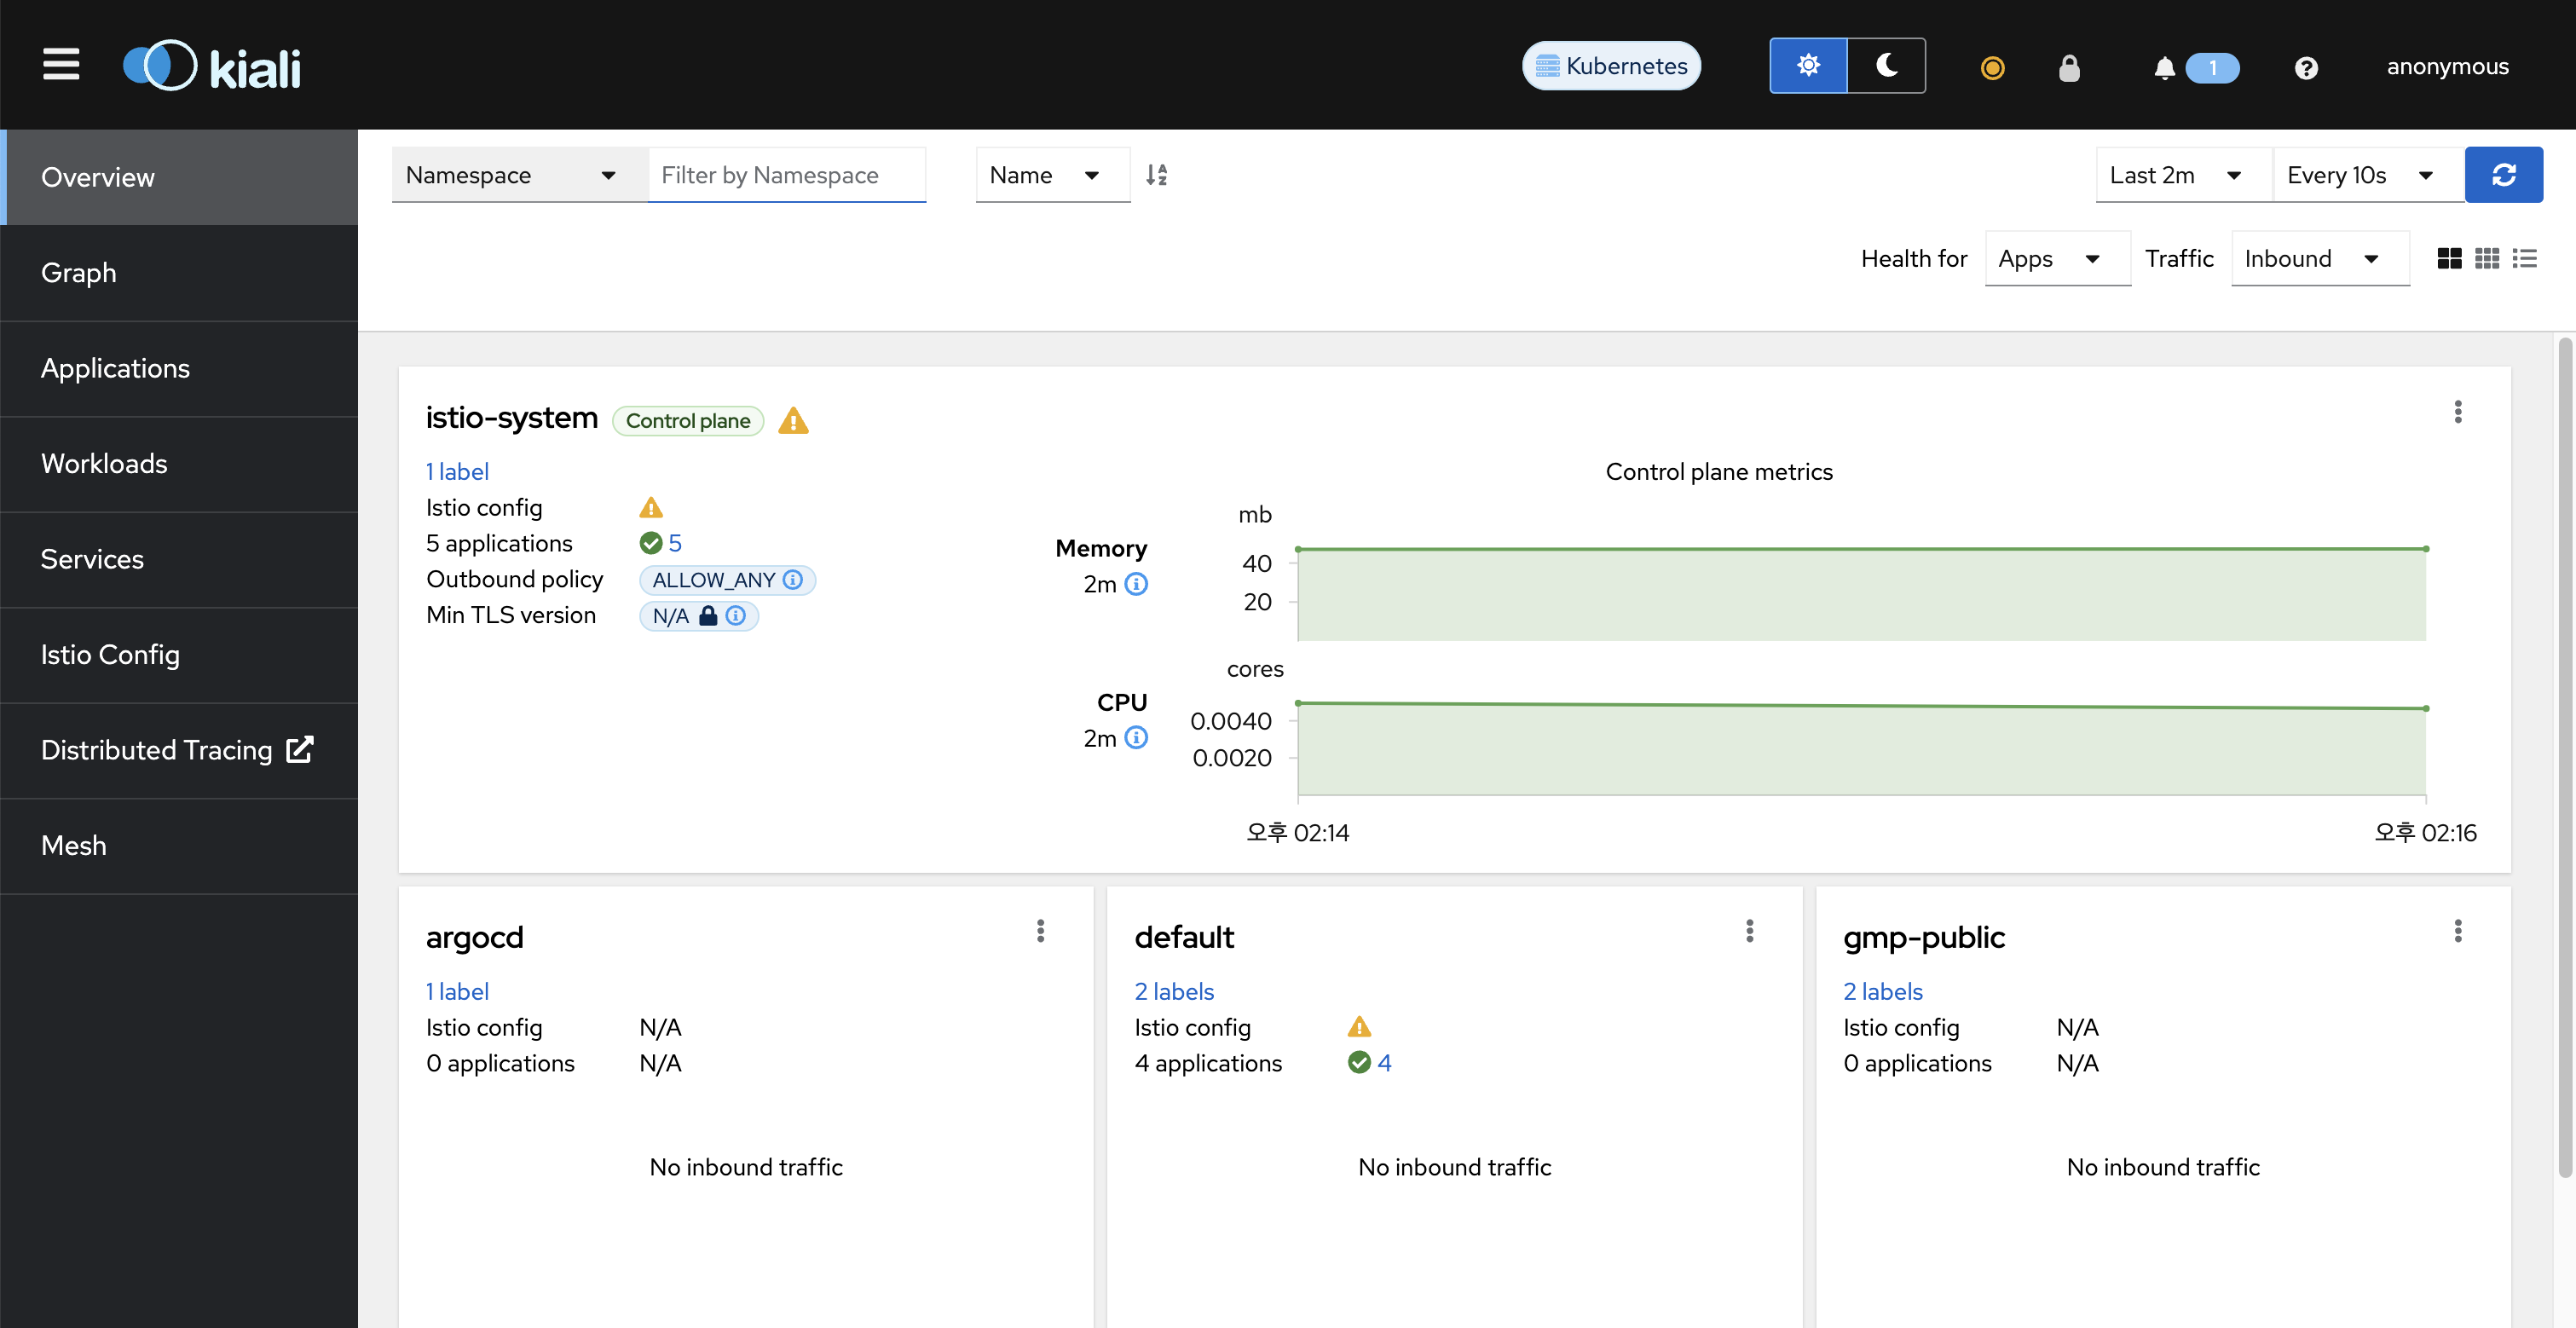Click the refresh button icon
This screenshot has width=2576, height=1328.
[x=2503, y=175]
